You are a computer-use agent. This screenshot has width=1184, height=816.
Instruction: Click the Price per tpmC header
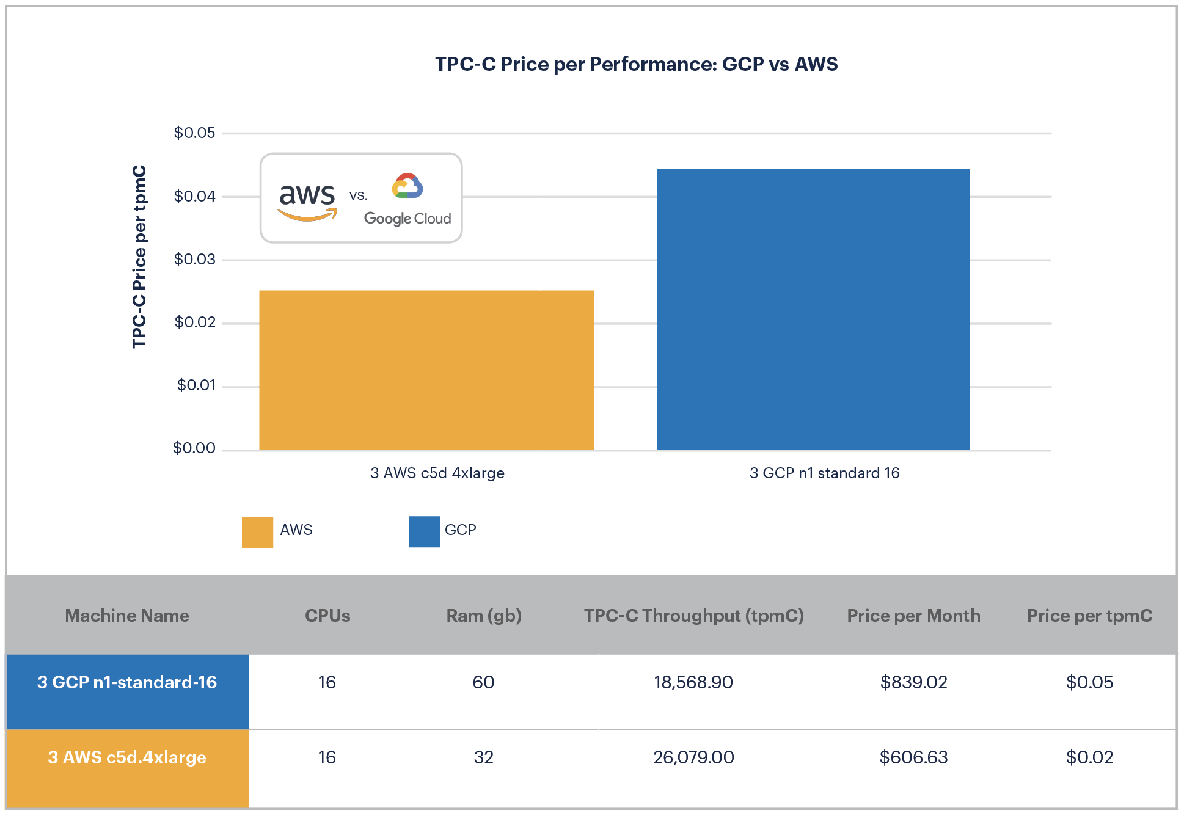(1089, 616)
